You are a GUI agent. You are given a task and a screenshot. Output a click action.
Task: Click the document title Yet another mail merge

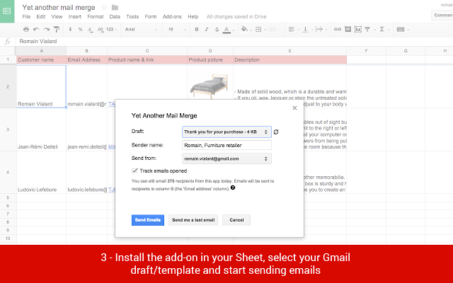click(x=59, y=8)
